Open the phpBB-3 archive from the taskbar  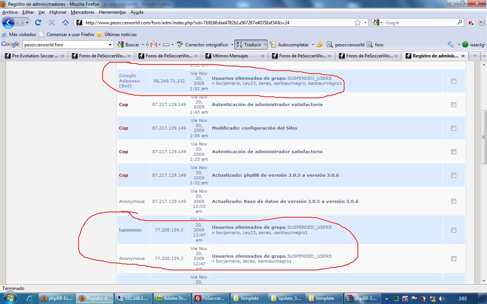pyautogui.click(x=363, y=298)
